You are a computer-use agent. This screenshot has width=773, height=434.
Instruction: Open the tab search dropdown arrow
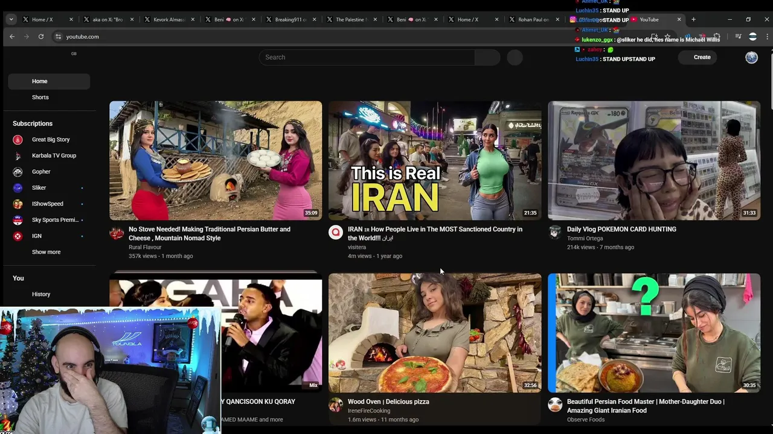(x=11, y=19)
